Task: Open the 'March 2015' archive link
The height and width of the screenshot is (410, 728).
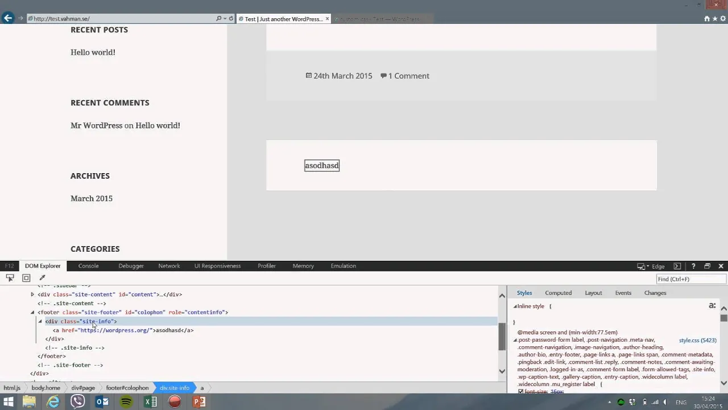Action: coord(92,198)
